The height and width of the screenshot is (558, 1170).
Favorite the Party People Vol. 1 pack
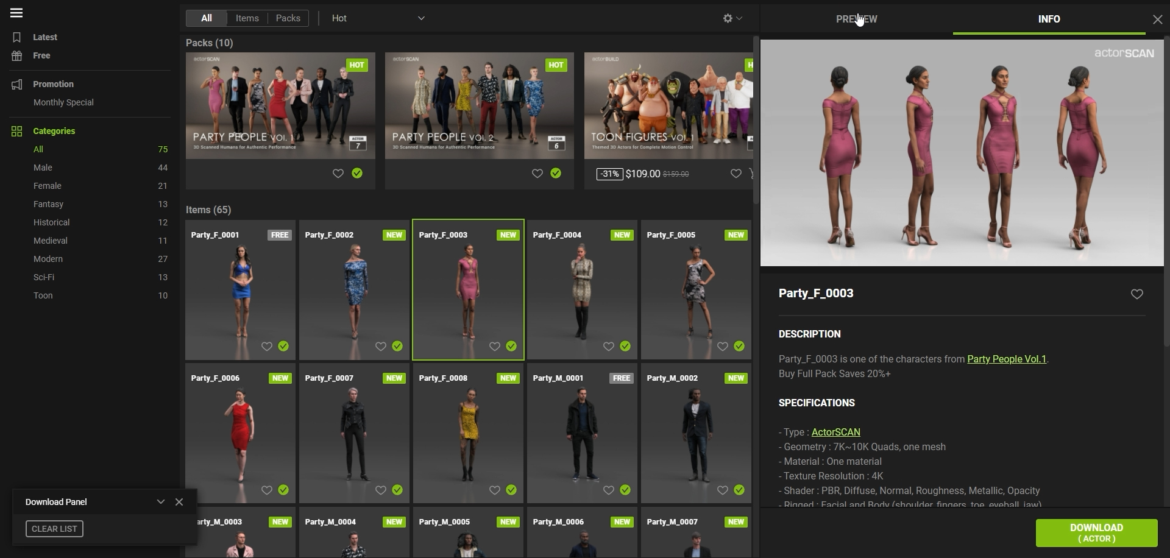[x=338, y=174]
